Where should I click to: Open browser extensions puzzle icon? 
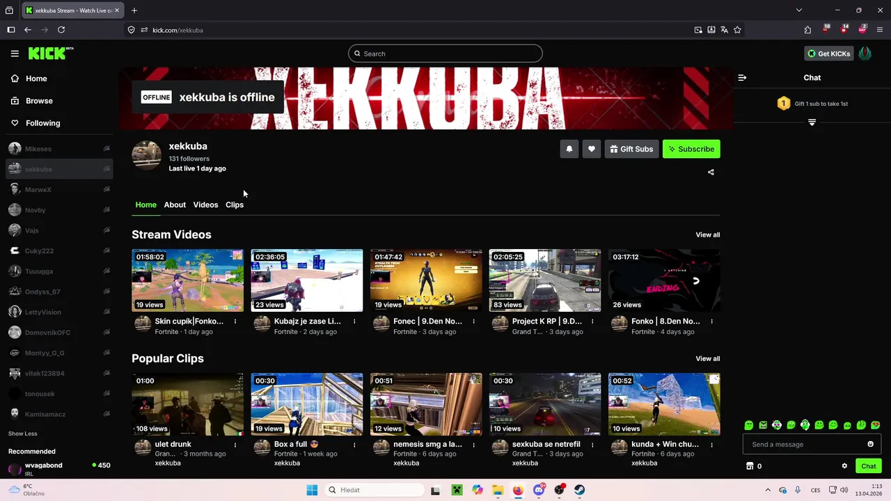[807, 30]
